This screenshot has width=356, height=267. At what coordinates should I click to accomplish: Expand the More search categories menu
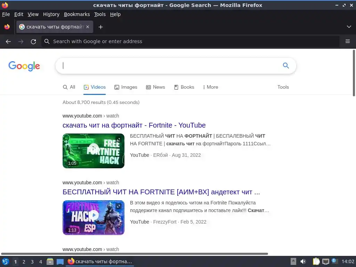pyautogui.click(x=210, y=87)
